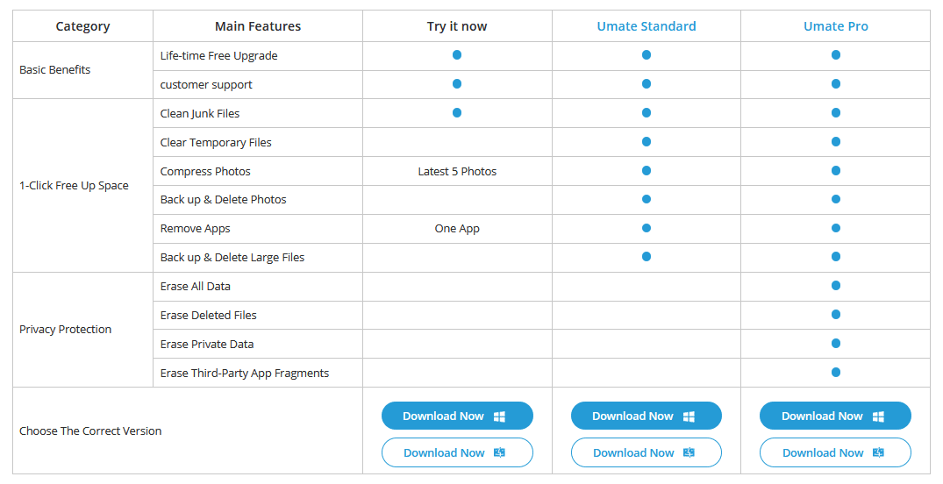This screenshot has width=943, height=484.
Task: Click the Erase Third-Party App Fragments feature
Action: pos(244,374)
